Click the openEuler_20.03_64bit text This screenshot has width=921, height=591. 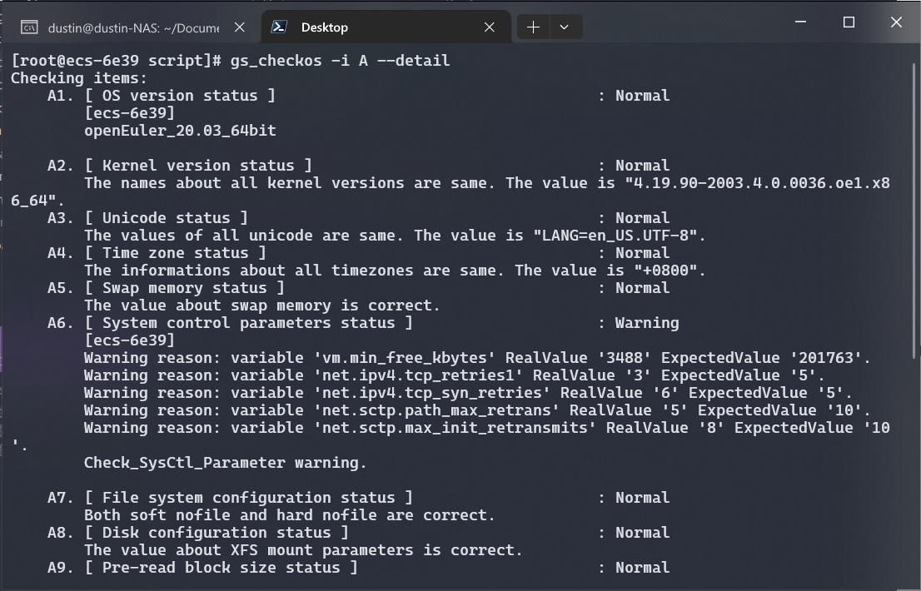coord(180,131)
